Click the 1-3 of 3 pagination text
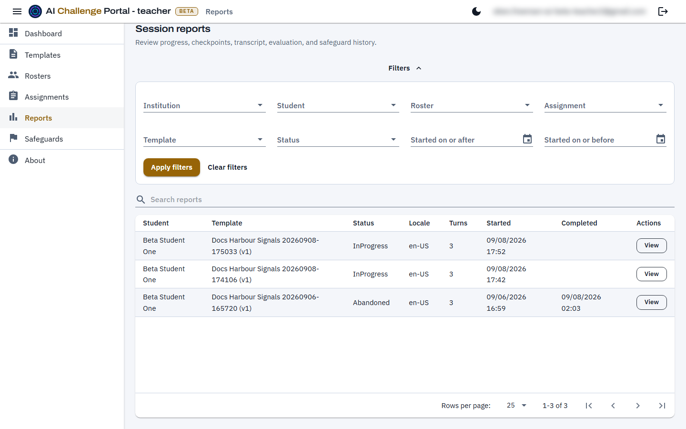This screenshot has width=686, height=429. [555, 406]
